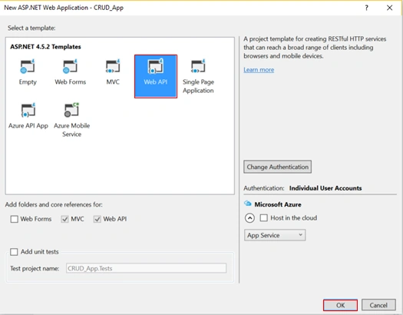Screen dimensions: 403x315
Task: Click the Test project name label
Action: (35, 268)
